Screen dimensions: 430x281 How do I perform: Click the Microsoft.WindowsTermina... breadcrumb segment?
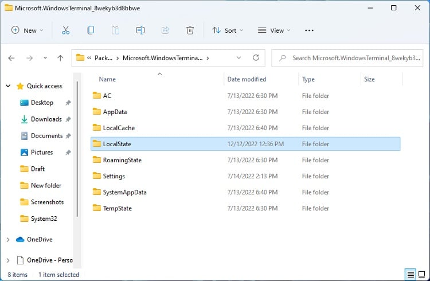[163, 58]
